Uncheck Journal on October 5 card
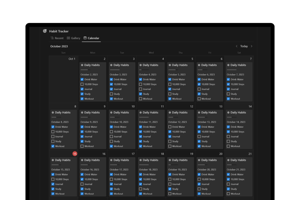The height and width of the screenshot is (200, 300). pyautogui.click(x=170, y=89)
